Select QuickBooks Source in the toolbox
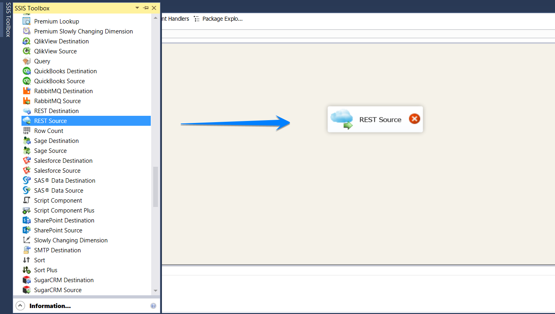 (x=59, y=81)
